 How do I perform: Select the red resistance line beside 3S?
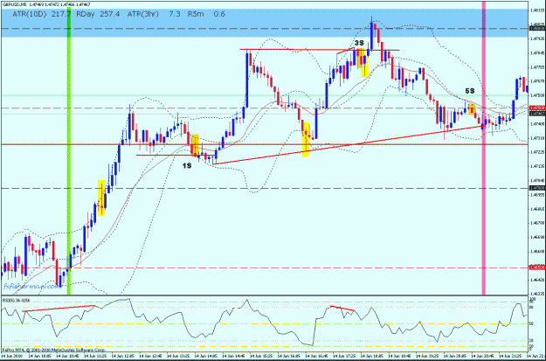pyautogui.click(x=320, y=50)
